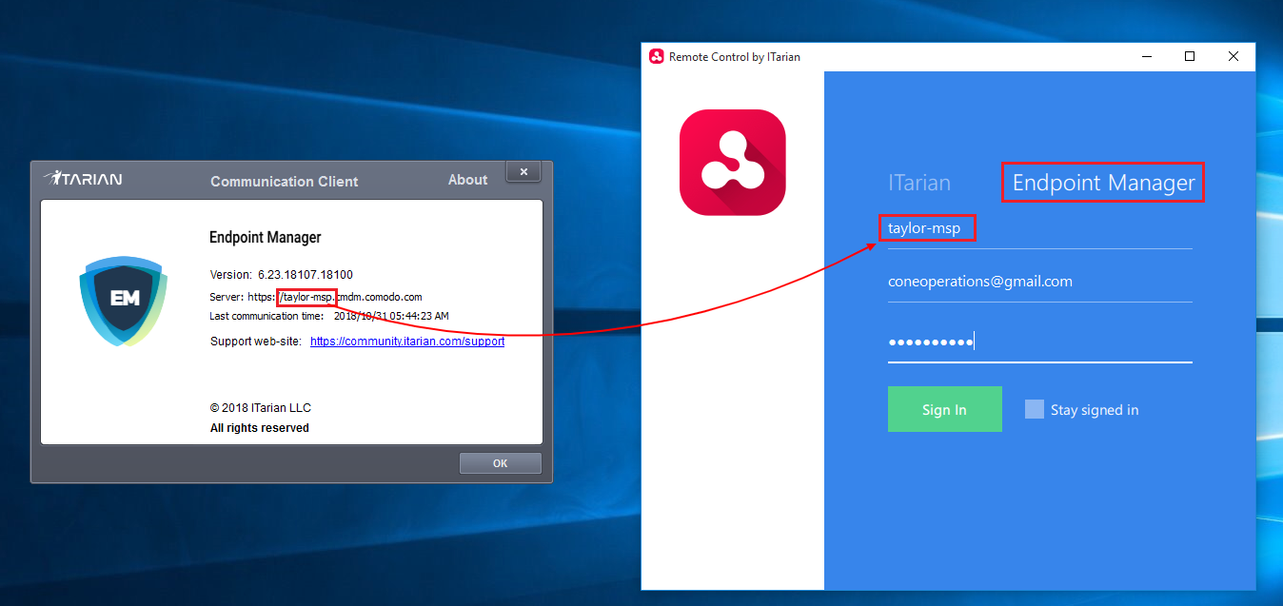Click the Endpoint Manager heading in About dialog
The image size is (1283, 606).
266,238
